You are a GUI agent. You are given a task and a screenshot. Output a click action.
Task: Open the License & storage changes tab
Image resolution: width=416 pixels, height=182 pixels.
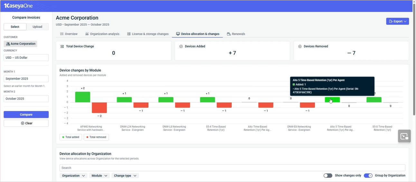(148, 34)
